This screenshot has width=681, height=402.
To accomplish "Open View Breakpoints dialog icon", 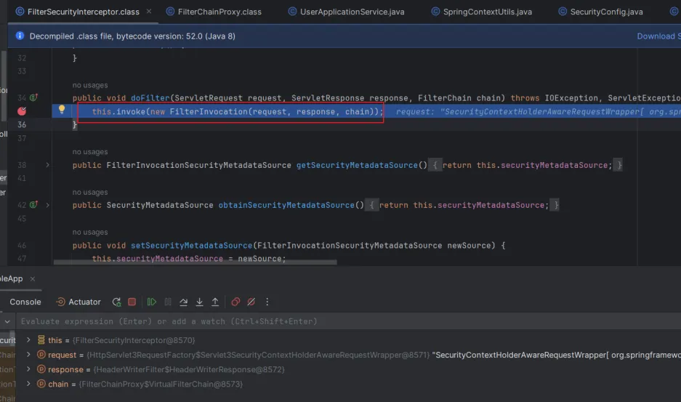I will coord(235,302).
